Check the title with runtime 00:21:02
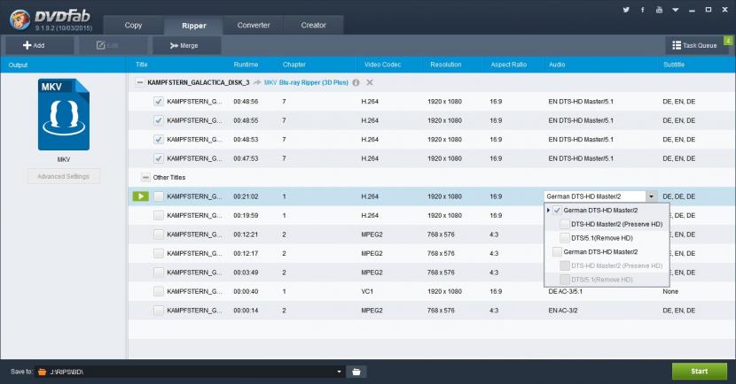The height and width of the screenshot is (384, 736). 159,196
